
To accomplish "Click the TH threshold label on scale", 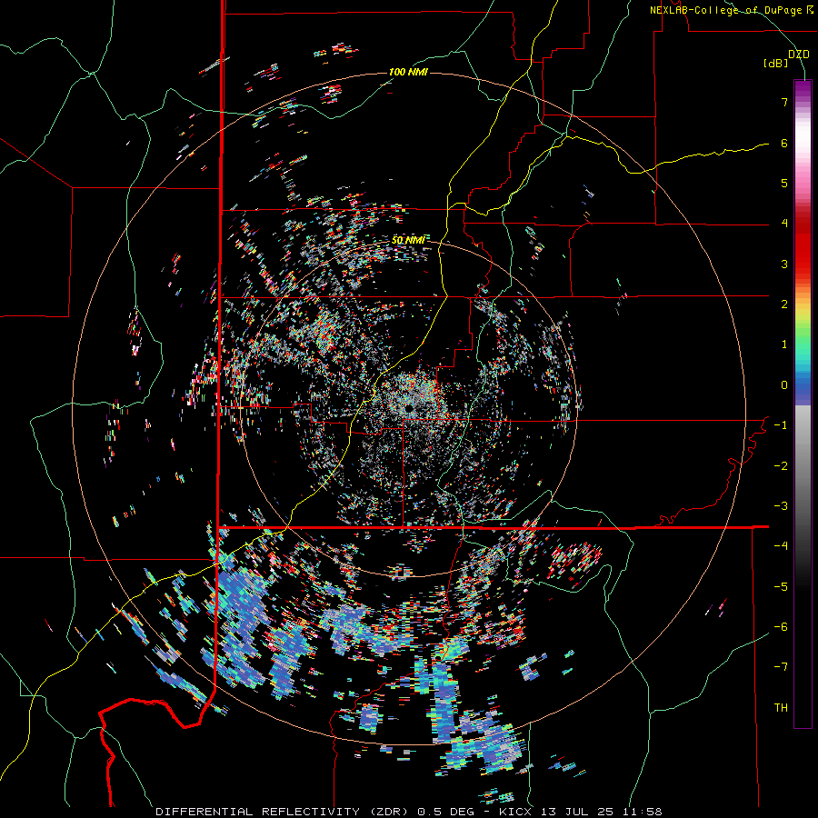I will tap(781, 708).
